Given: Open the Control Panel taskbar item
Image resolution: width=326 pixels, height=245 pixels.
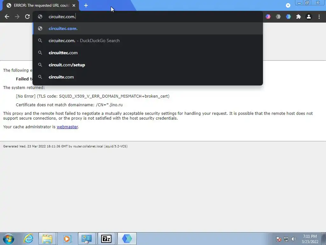Looking at the screenshot, I should [87, 239].
